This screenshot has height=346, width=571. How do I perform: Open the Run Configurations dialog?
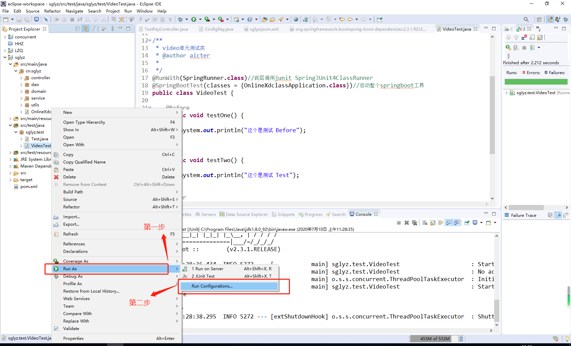click(x=212, y=286)
